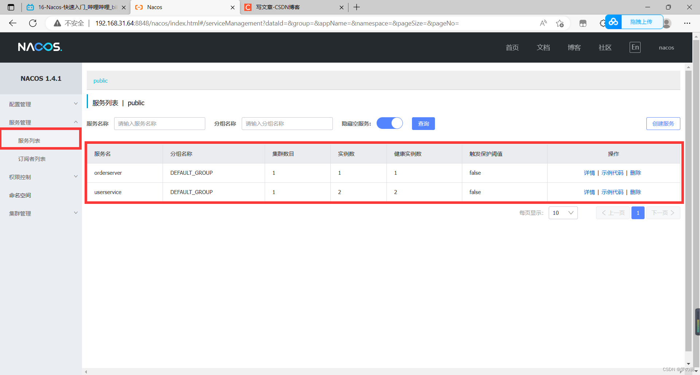The image size is (700, 375).
Task: Open 详情 for userservice
Action: point(590,192)
